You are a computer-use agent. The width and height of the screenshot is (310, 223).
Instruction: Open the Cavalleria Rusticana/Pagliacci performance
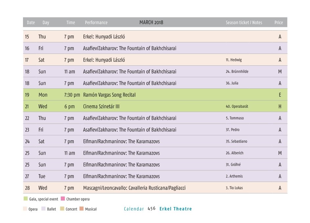134,188
